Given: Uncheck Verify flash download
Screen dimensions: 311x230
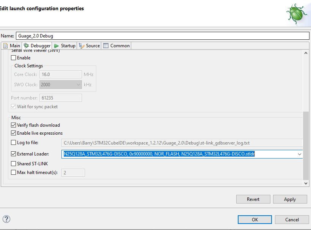Looking at the screenshot, I should click(x=14, y=125).
